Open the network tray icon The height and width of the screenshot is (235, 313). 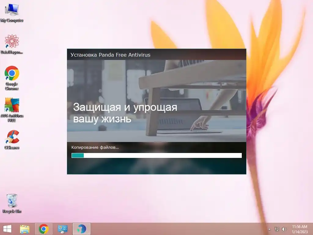coord(277,229)
